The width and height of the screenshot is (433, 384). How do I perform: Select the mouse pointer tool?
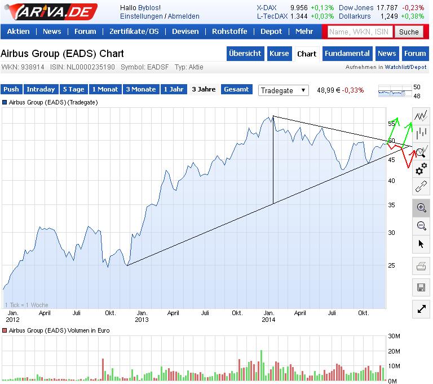coord(421,244)
